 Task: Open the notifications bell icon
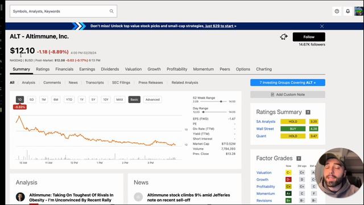348,11
